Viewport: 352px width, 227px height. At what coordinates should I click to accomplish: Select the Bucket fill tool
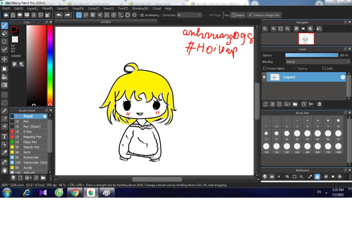(4, 77)
